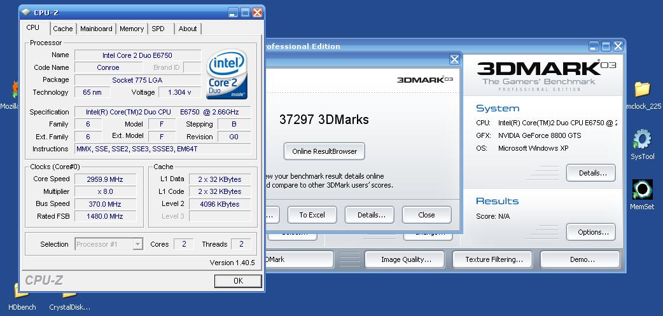Click the Specification field text
Viewport: 663px width, 316px height.
pyautogui.click(x=163, y=112)
